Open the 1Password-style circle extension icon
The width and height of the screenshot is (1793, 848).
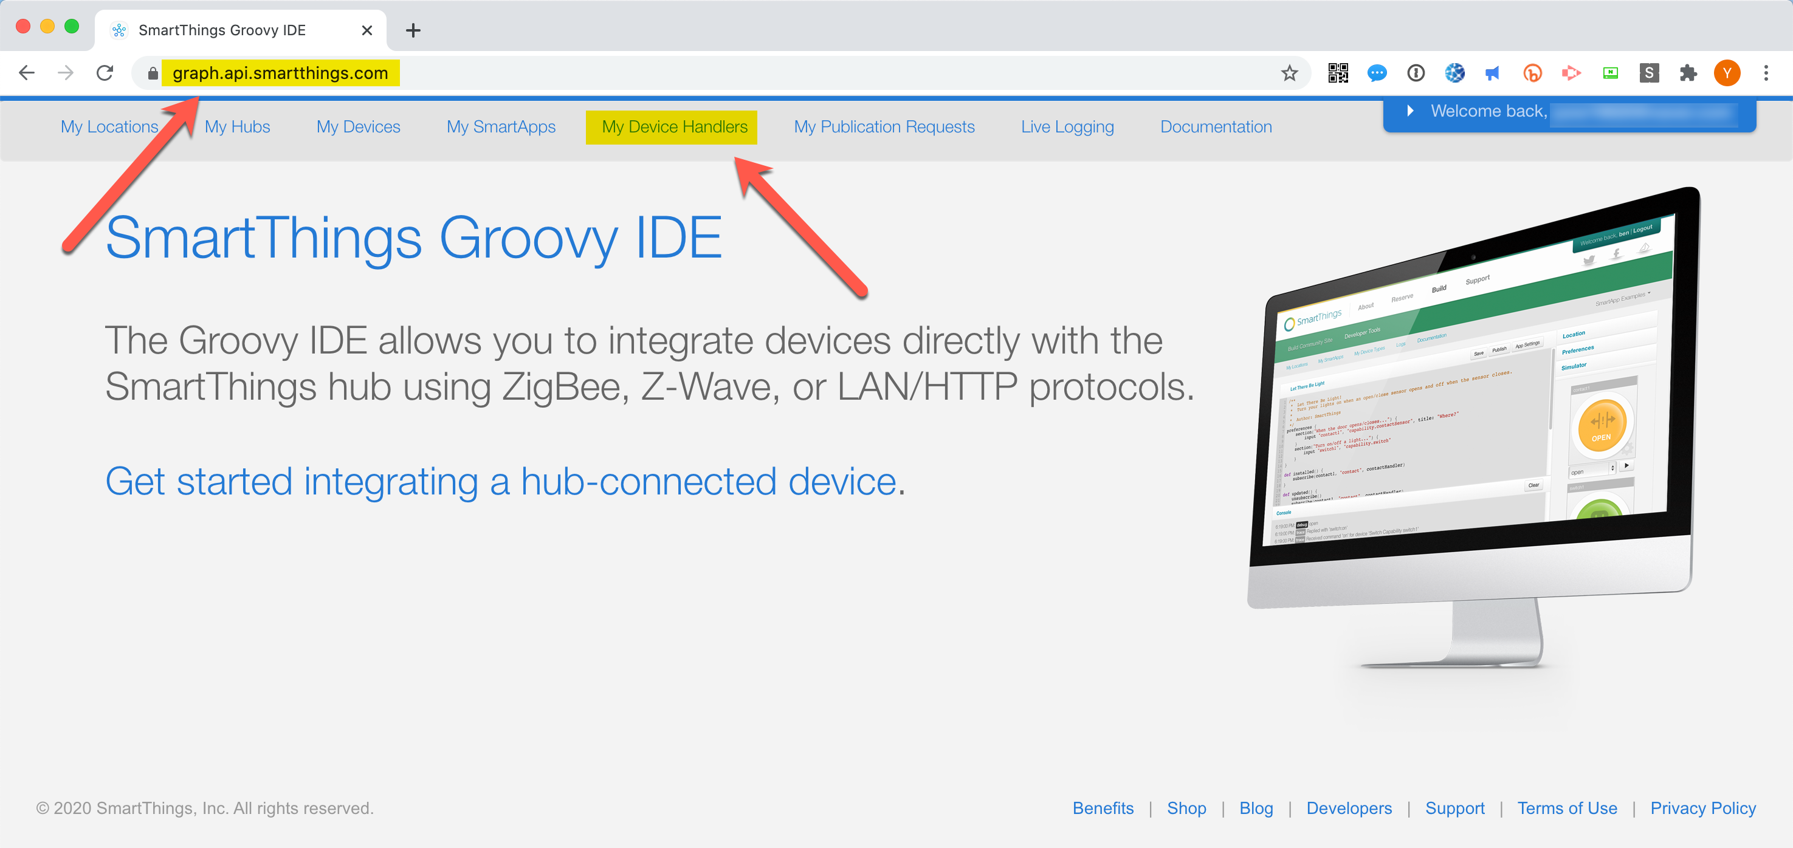[1416, 73]
